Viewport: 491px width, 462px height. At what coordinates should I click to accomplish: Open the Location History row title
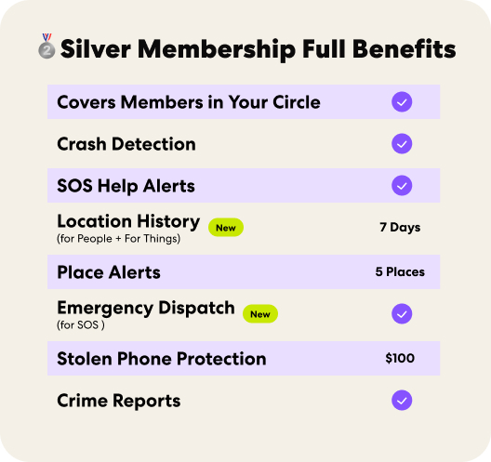coord(128,221)
